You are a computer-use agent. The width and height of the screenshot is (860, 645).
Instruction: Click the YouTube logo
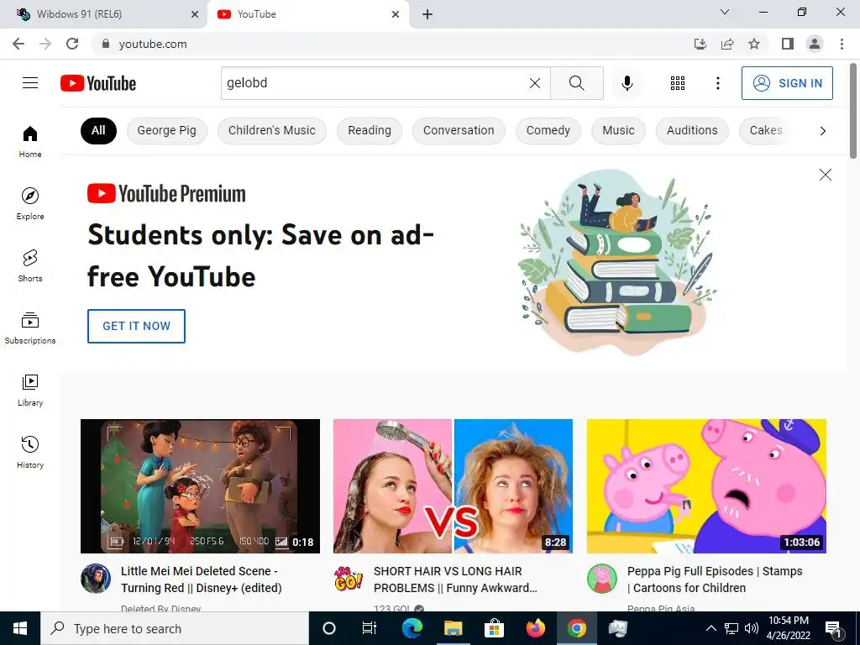point(98,83)
